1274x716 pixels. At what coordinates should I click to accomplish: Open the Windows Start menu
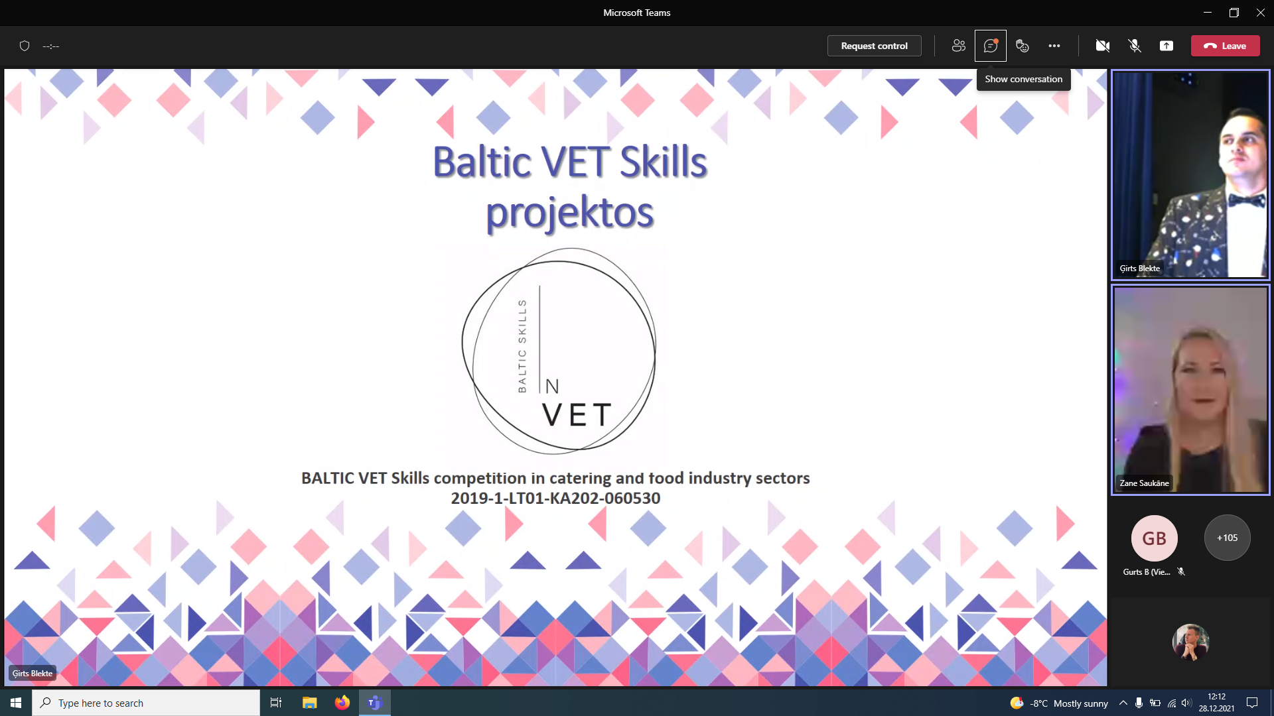(16, 703)
